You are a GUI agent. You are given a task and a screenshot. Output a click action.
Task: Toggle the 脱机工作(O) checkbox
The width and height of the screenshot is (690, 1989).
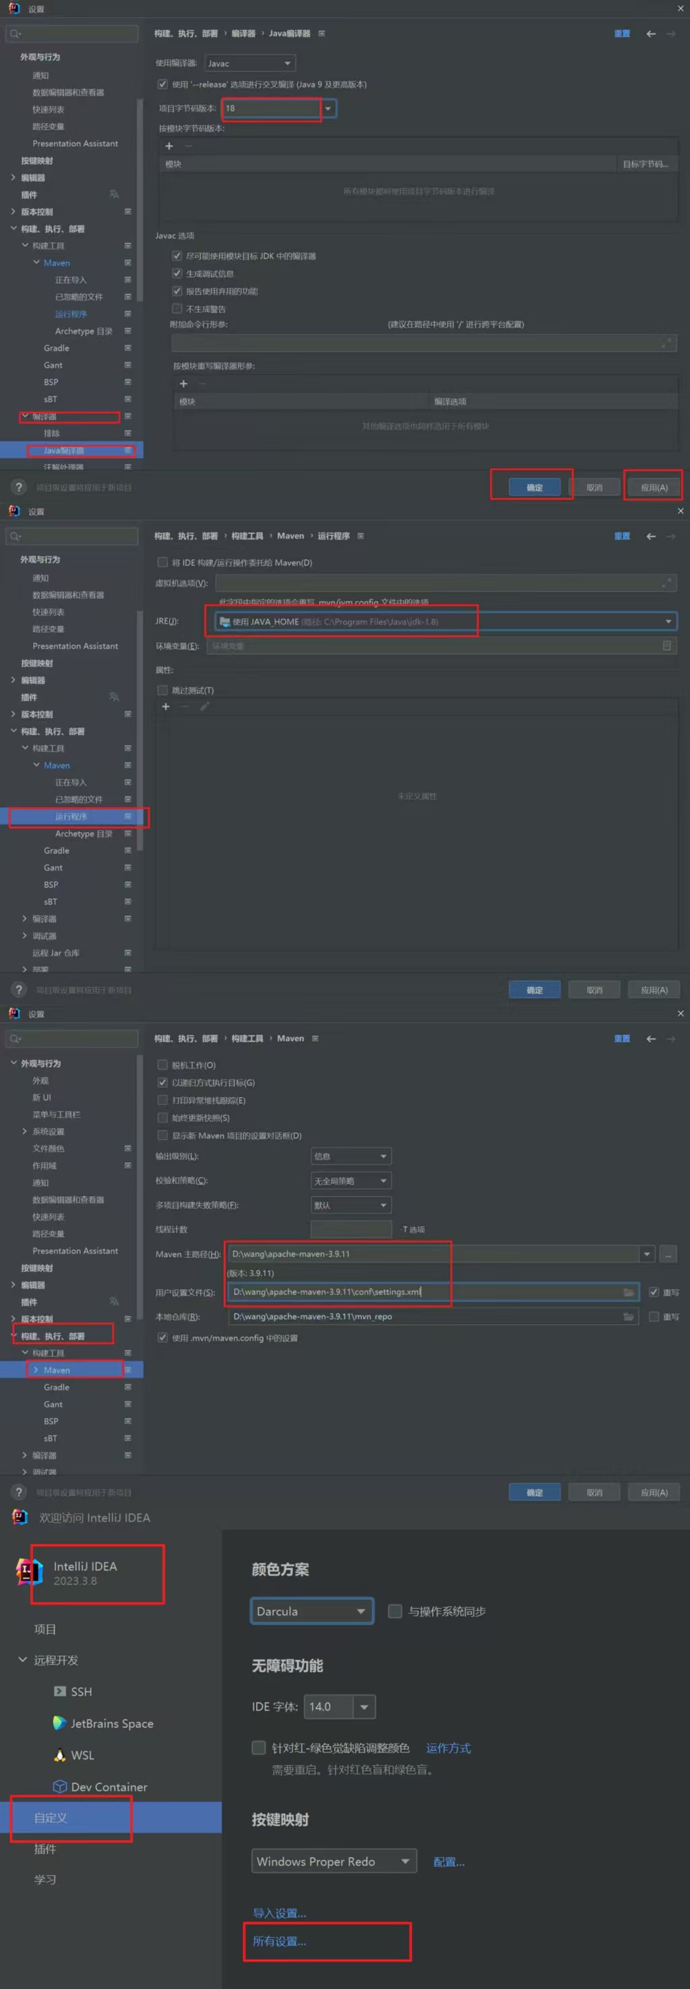(x=163, y=1065)
